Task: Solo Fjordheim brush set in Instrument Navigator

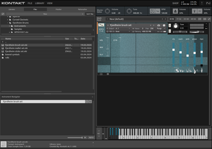Action: [x=87, y=102]
